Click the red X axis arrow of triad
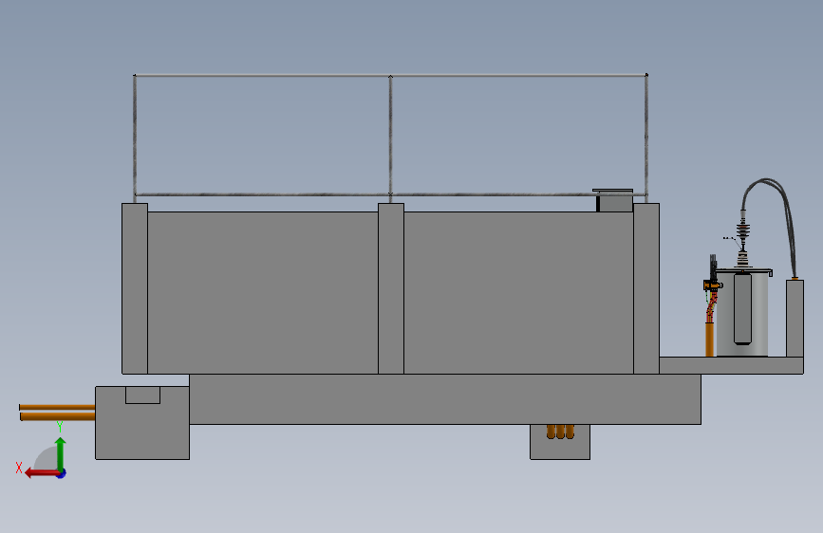Screen dimensions: 823x533 [42, 473]
